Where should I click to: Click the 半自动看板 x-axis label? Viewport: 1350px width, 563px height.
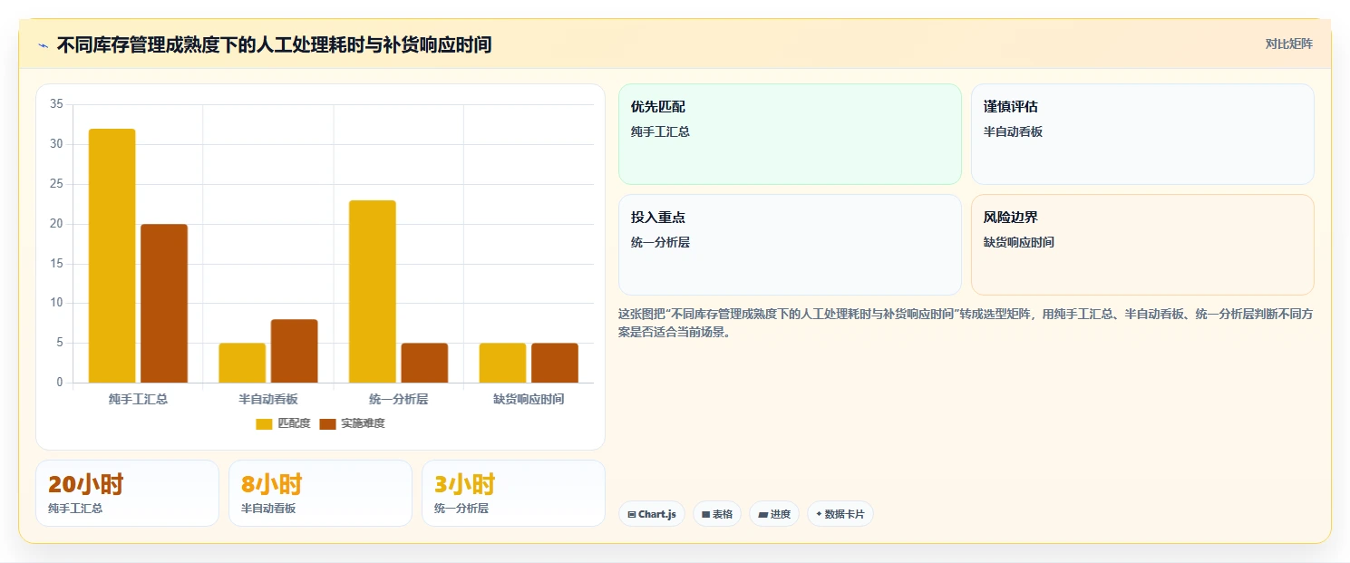pos(268,399)
